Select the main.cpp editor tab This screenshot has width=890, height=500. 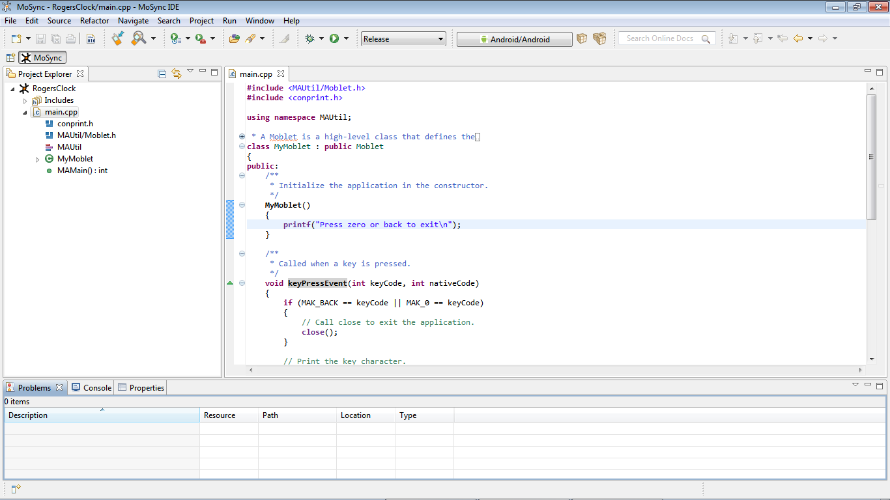point(255,74)
